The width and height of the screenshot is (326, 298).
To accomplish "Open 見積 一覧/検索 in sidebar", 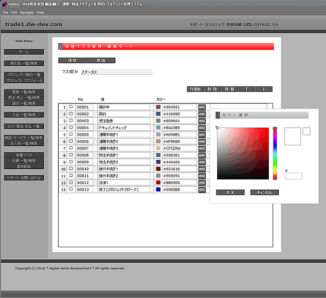I will click(24, 92).
